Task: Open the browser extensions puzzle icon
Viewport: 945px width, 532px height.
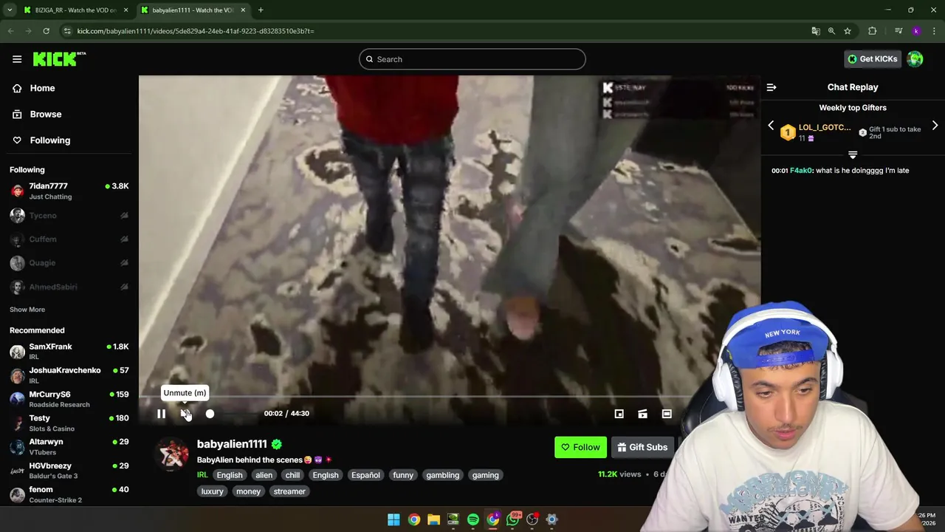Action: coord(873,31)
